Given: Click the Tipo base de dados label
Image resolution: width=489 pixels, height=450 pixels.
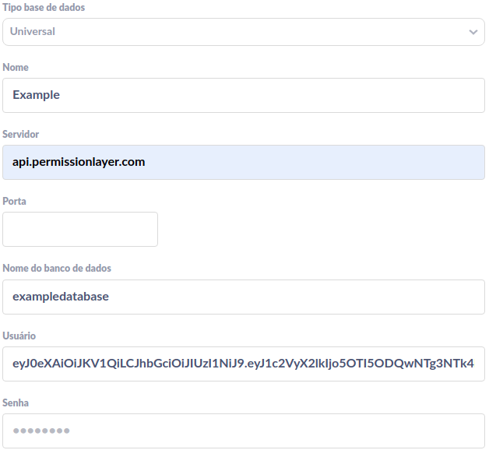Looking at the screenshot, I should click(x=44, y=7).
